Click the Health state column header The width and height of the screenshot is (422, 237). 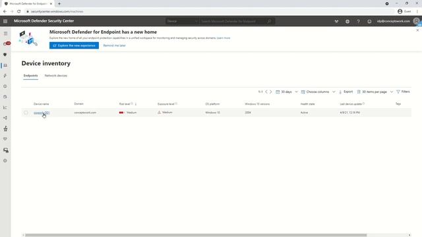pos(307,104)
